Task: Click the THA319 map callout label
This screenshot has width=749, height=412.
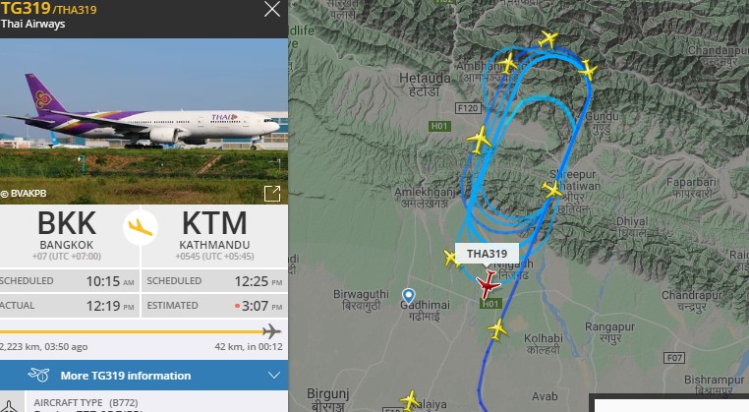Action: [x=487, y=254]
